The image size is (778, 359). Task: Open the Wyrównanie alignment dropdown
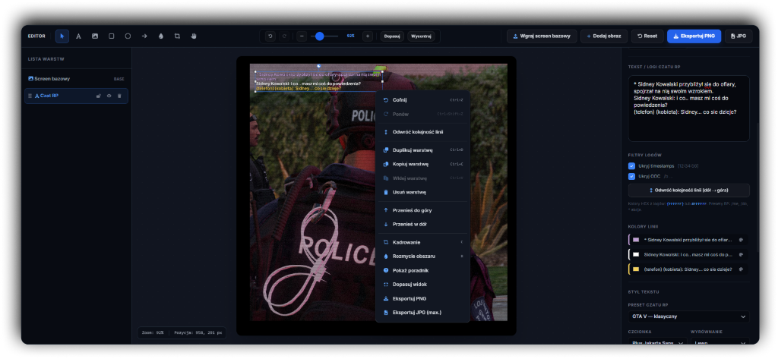click(x=720, y=342)
